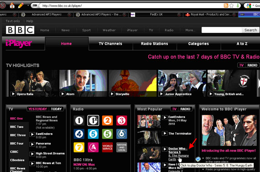Open the Categories tab
Image resolution: width=260 pixels, height=172 pixels.
click(x=198, y=44)
